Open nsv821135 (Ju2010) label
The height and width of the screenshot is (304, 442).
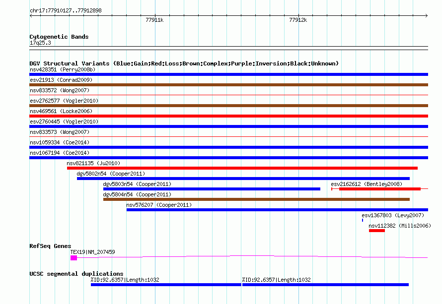point(93,163)
